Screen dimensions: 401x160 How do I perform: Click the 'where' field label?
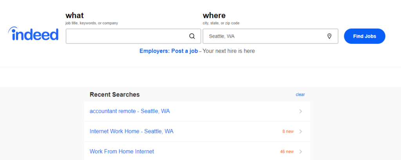(x=214, y=15)
